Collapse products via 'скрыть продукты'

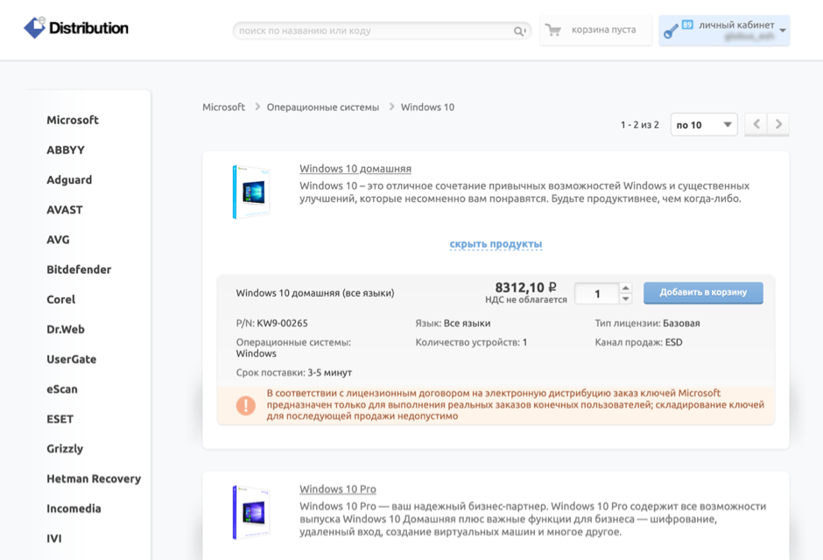click(x=496, y=244)
